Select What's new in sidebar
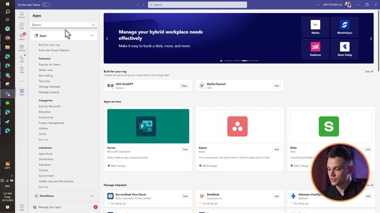This screenshot has height=213, width=380. (46, 70)
